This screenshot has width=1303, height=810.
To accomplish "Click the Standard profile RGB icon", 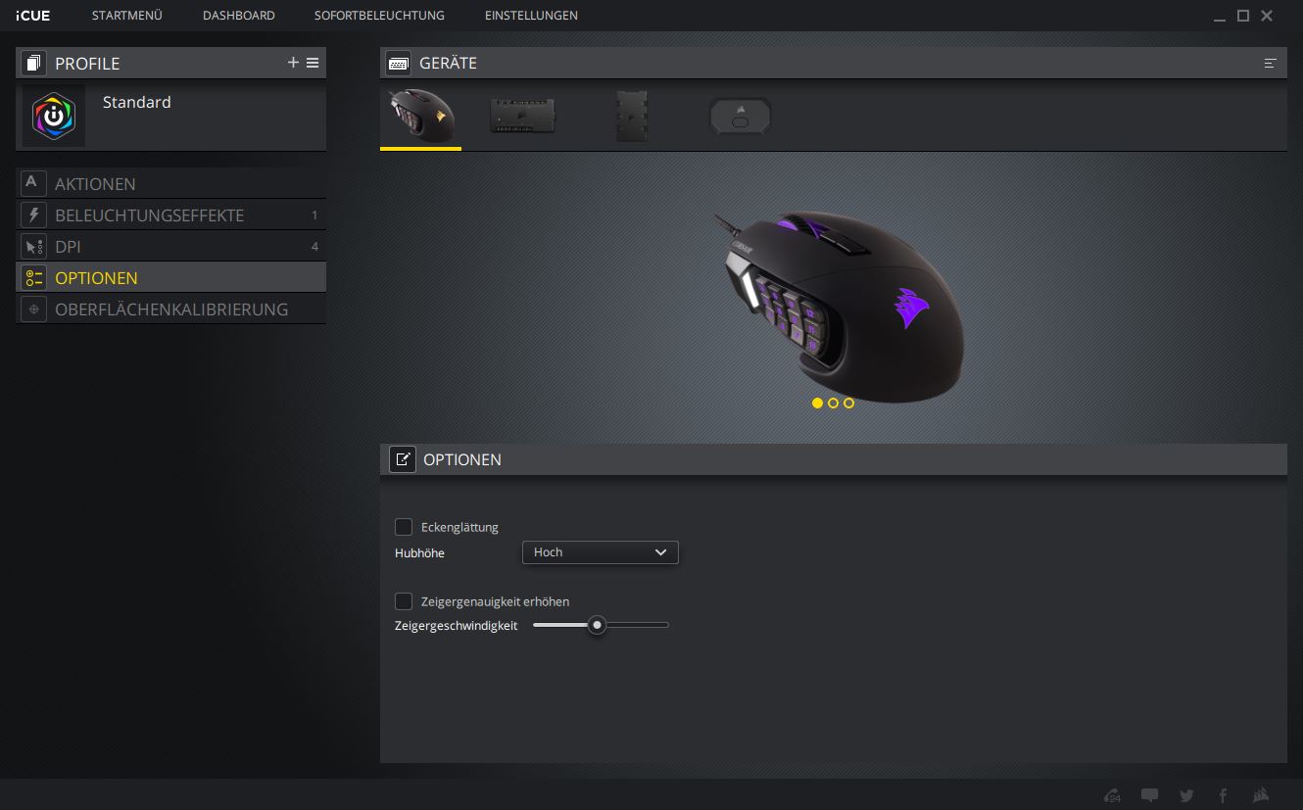I will coord(54,117).
